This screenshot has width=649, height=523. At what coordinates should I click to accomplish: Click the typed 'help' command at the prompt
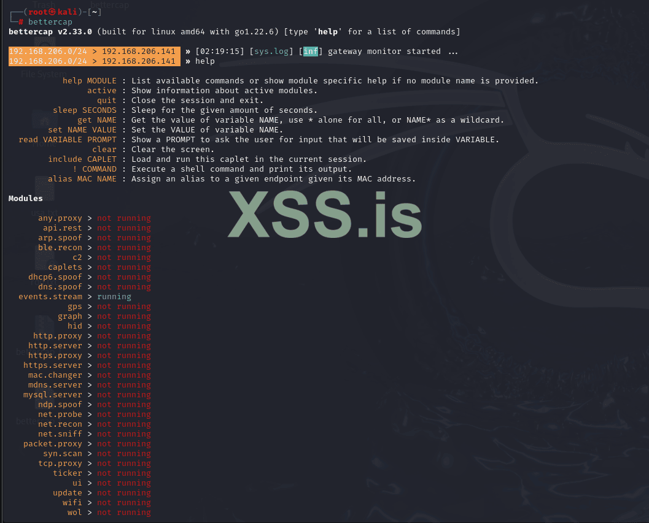[x=205, y=61]
